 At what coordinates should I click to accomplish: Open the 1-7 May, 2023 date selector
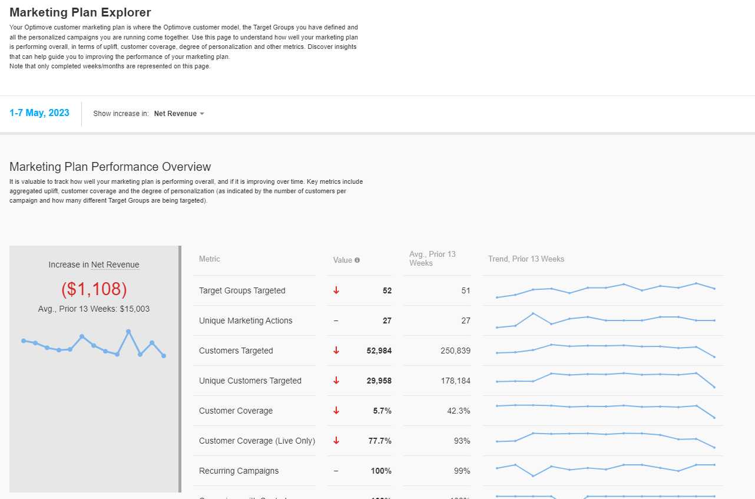click(x=39, y=113)
